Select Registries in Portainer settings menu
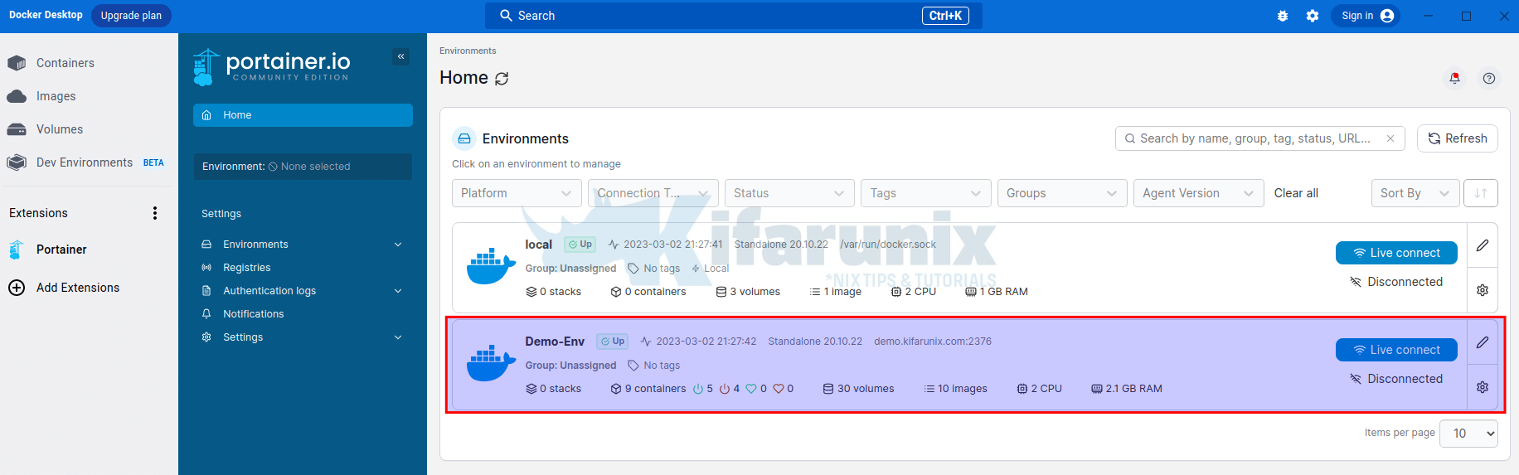The width and height of the screenshot is (1519, 475). click(246, 268)
